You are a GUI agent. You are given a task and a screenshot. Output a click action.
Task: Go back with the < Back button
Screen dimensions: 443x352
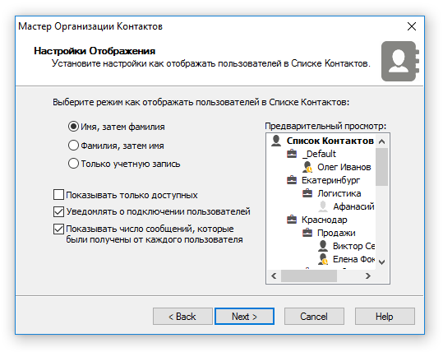(182, 317)
